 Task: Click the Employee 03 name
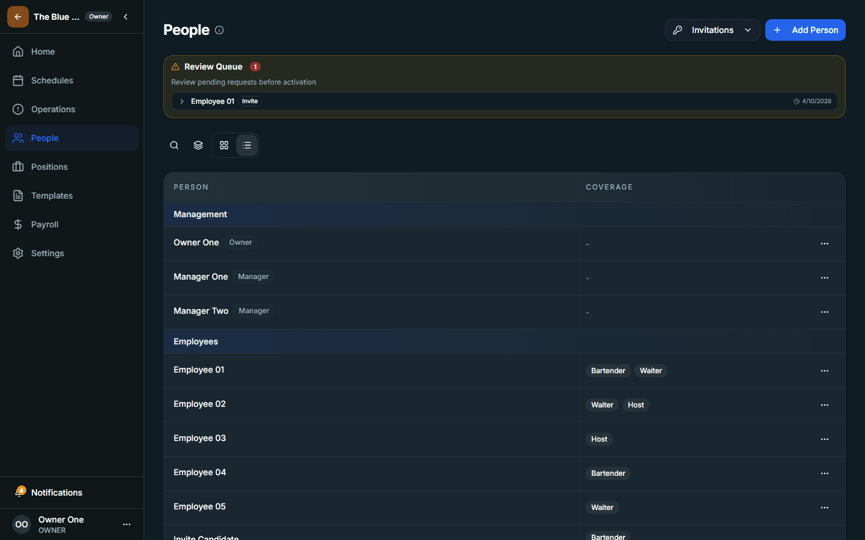click(199, 438)
